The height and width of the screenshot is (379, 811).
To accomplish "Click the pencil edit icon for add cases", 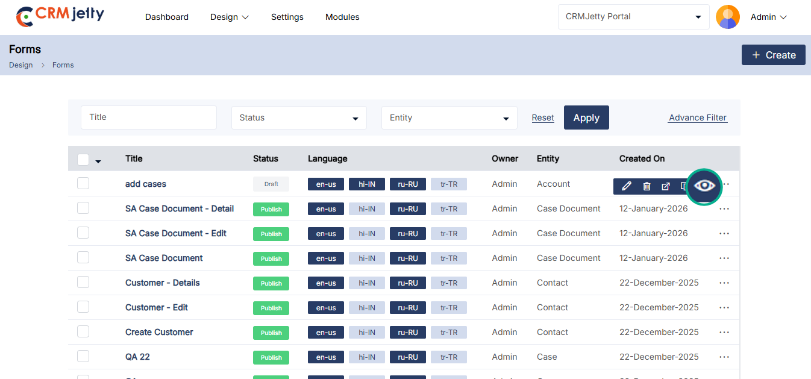I will coord(627,186).
